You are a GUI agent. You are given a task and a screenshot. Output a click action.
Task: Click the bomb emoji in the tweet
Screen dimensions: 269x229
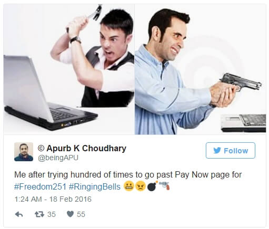pos(152,186)
